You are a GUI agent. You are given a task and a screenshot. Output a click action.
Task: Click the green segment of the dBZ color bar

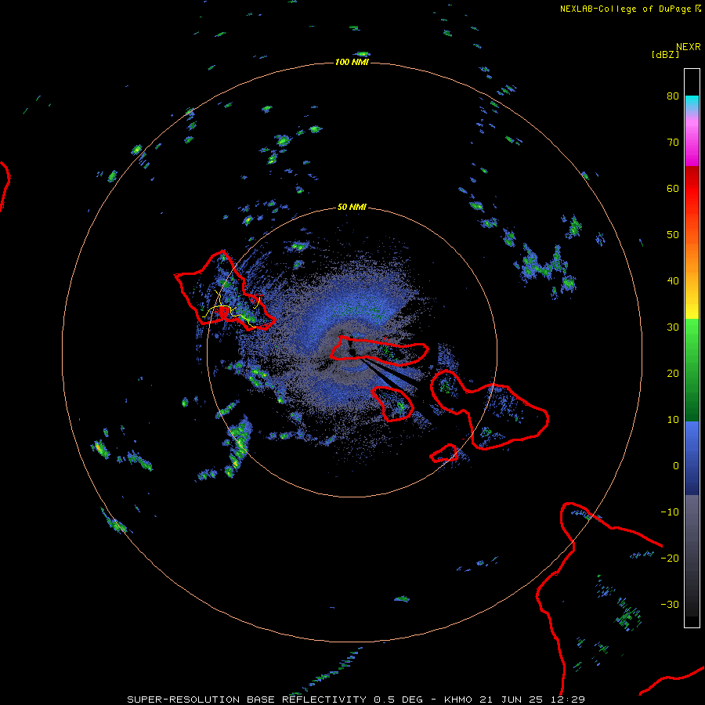pos(692,370)
